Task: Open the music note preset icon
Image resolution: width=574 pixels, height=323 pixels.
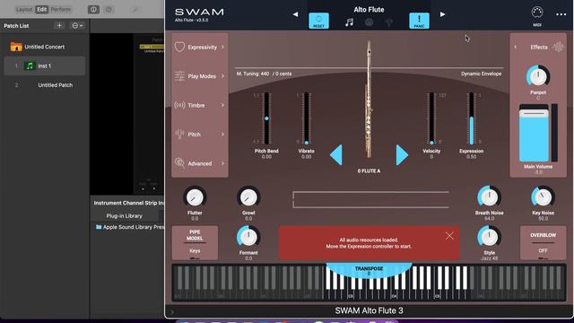Action: point(349,22)
